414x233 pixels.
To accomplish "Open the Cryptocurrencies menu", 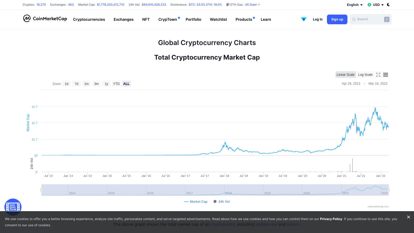I will (x=89, y=19).
